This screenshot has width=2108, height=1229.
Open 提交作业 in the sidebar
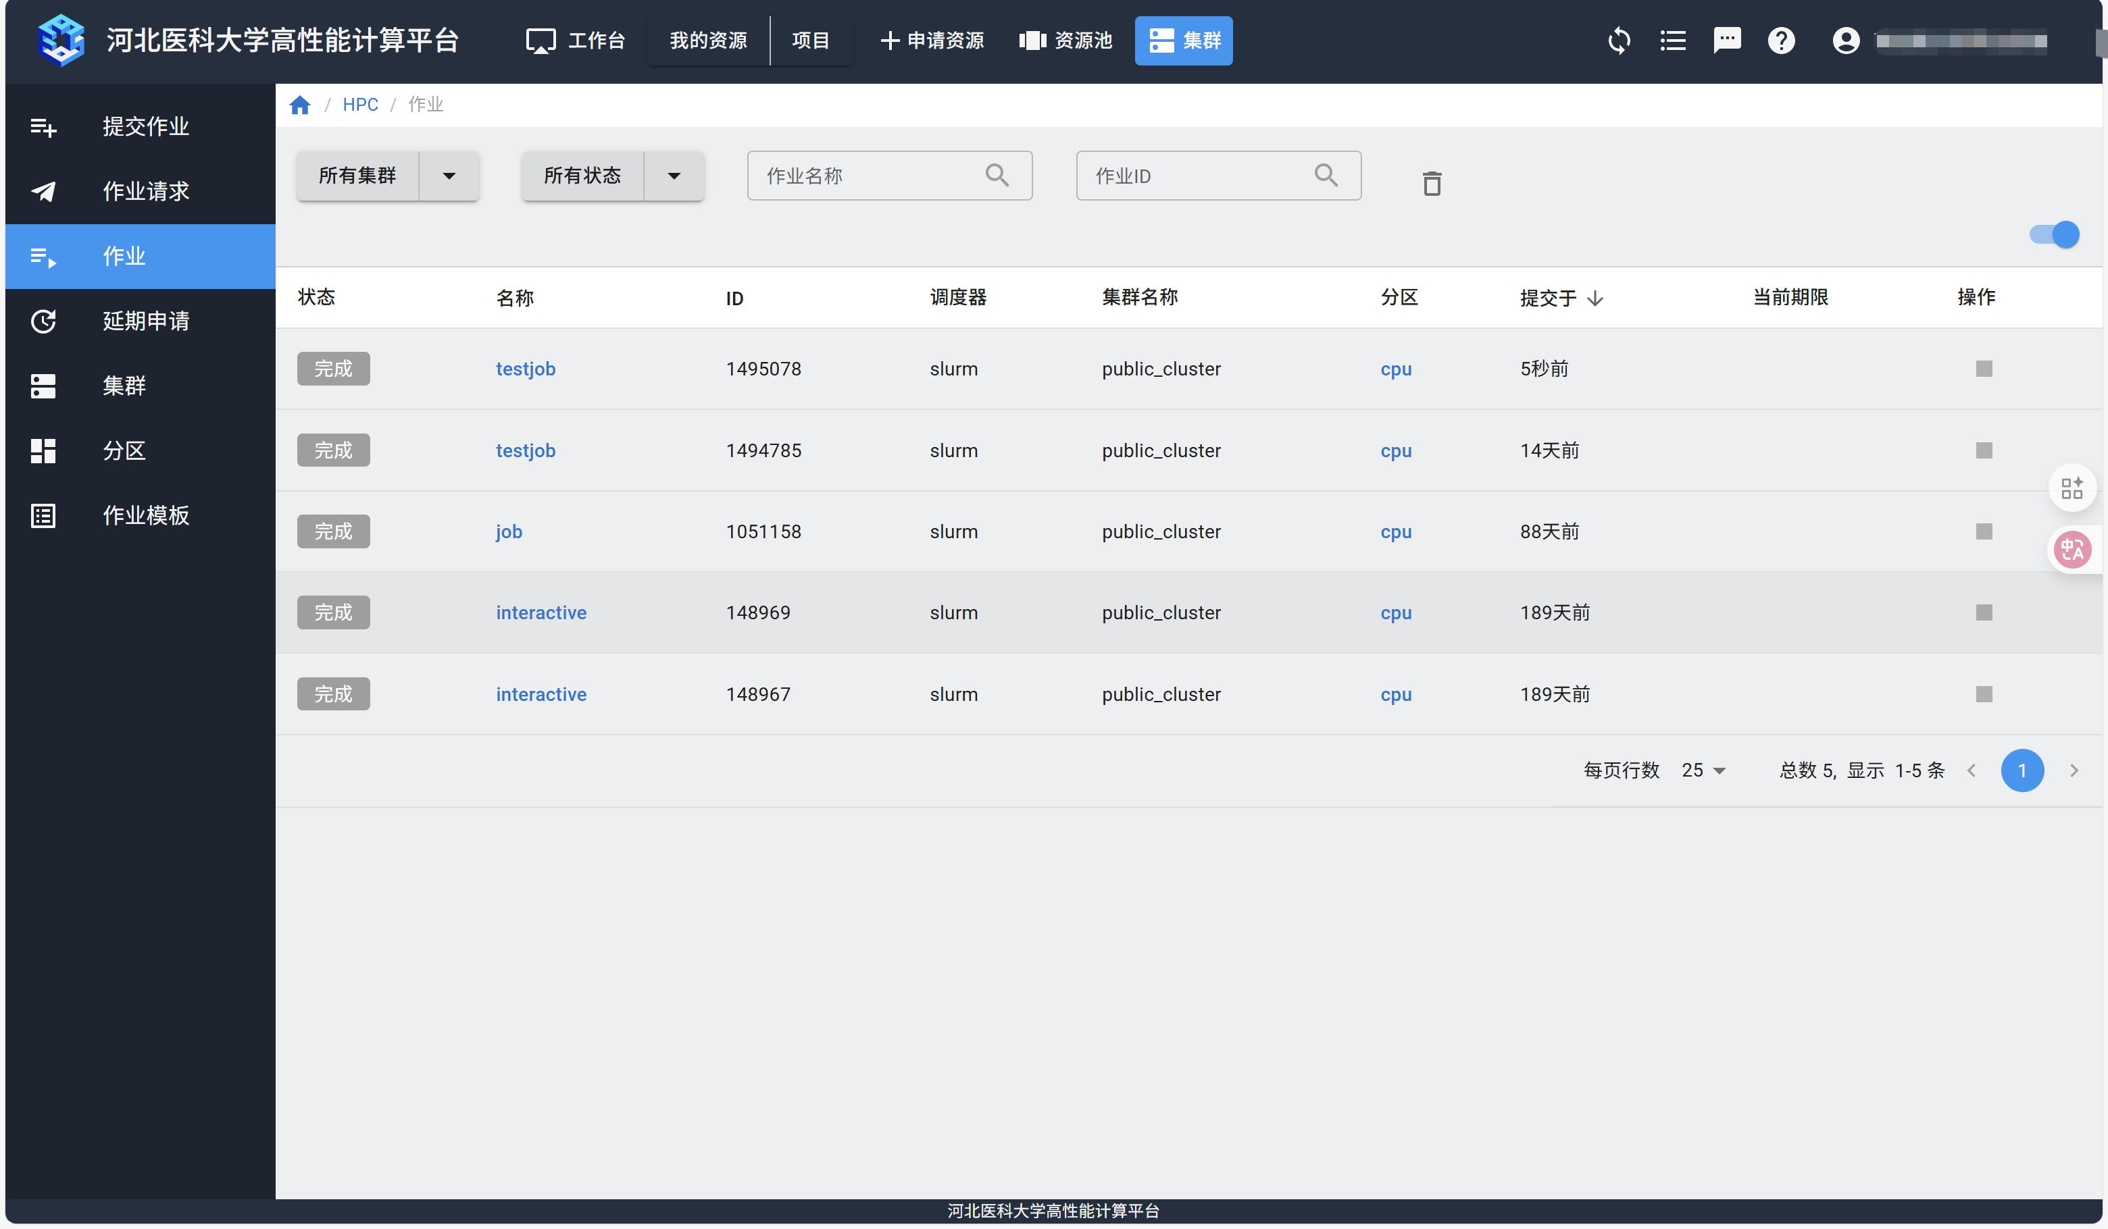tap(145, 126)
